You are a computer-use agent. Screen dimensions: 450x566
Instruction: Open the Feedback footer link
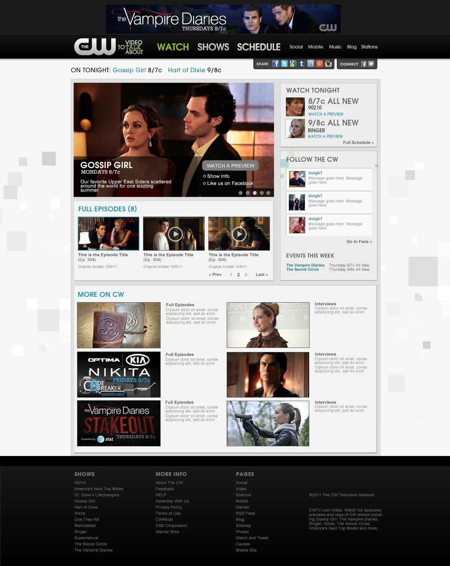165,489
